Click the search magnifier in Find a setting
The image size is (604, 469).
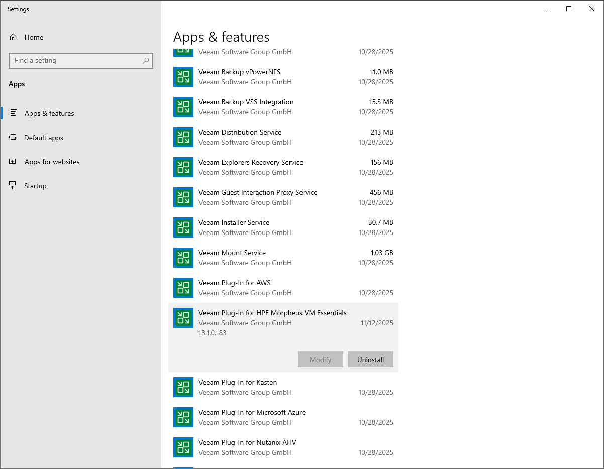145,60
